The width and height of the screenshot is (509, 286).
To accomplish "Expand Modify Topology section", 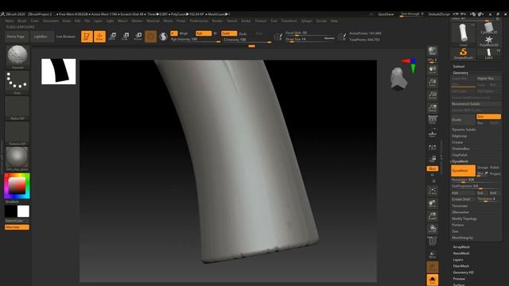I will tap(464, 218).
